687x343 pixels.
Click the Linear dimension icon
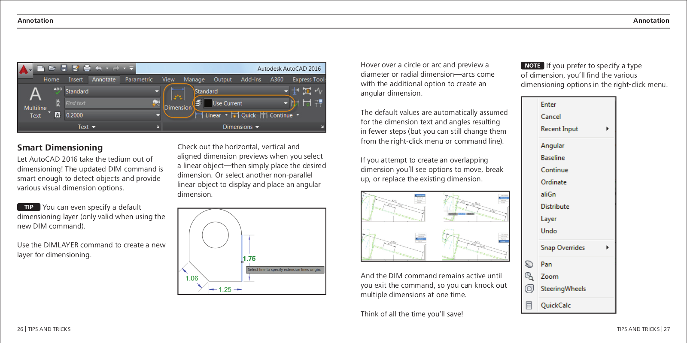[199, 115]
